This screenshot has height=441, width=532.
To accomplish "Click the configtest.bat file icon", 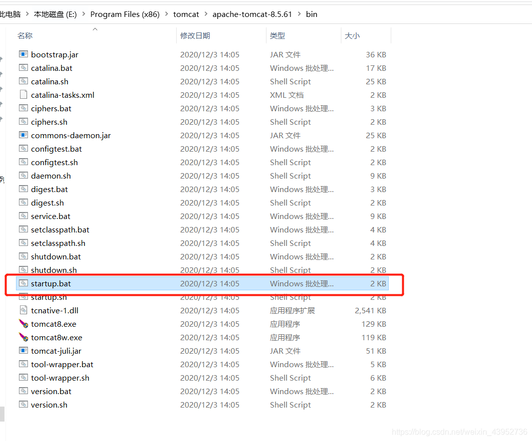I will pos(23,149).
